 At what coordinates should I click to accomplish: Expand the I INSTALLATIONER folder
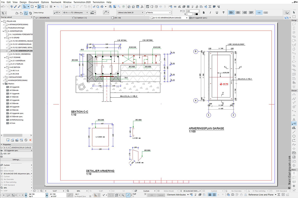[3, 77]
